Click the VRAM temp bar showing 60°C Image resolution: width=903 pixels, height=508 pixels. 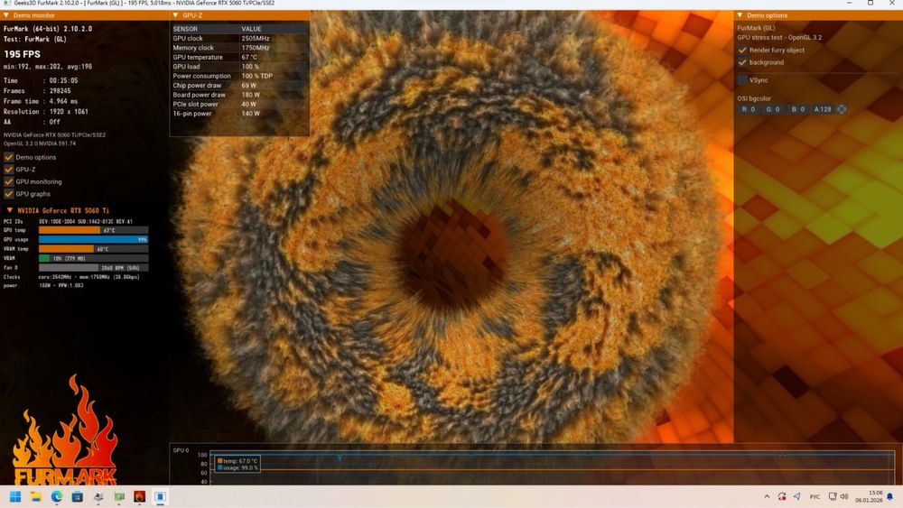(93, 249)
